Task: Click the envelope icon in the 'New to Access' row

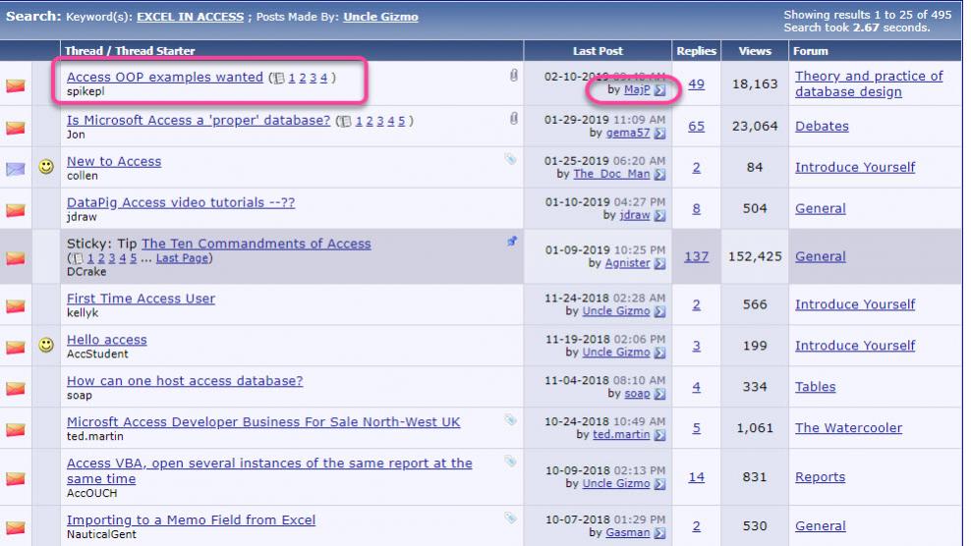Action: [16, 168]
